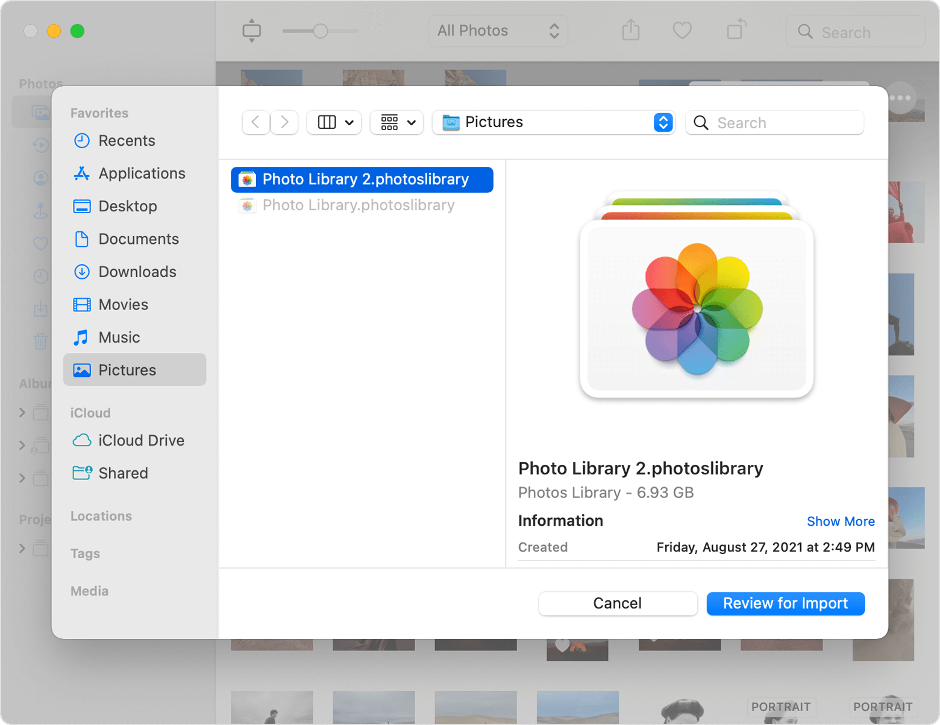Click the Places pin icon in Photos sidebar
The width and height of the screenshot is (940, 725).
(x=40, y=211)
